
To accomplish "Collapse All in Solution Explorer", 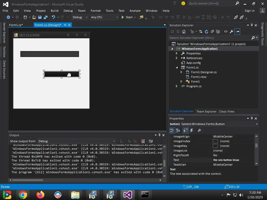I will click(x=212, y=32).
